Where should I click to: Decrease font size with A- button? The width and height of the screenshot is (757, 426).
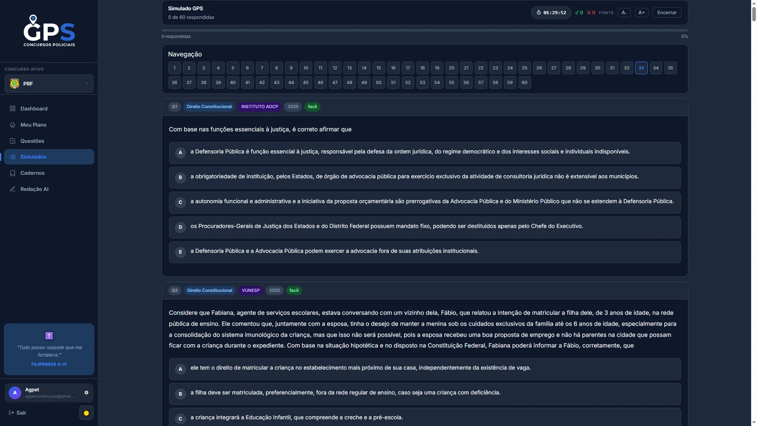tap(624, 13)
